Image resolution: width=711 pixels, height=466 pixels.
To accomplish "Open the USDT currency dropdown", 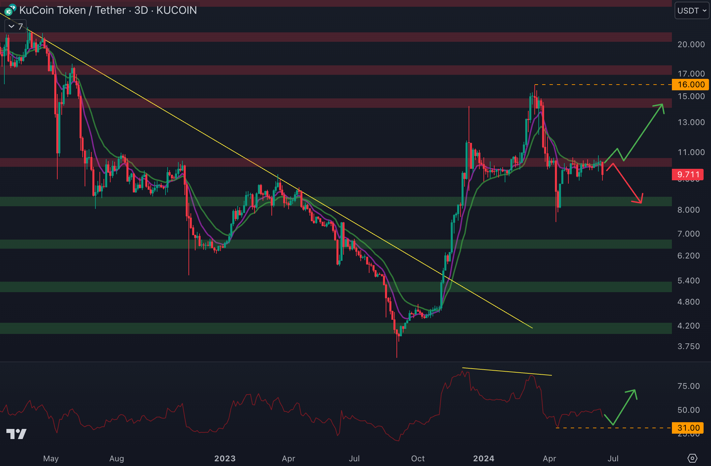I will click(691, 11).
